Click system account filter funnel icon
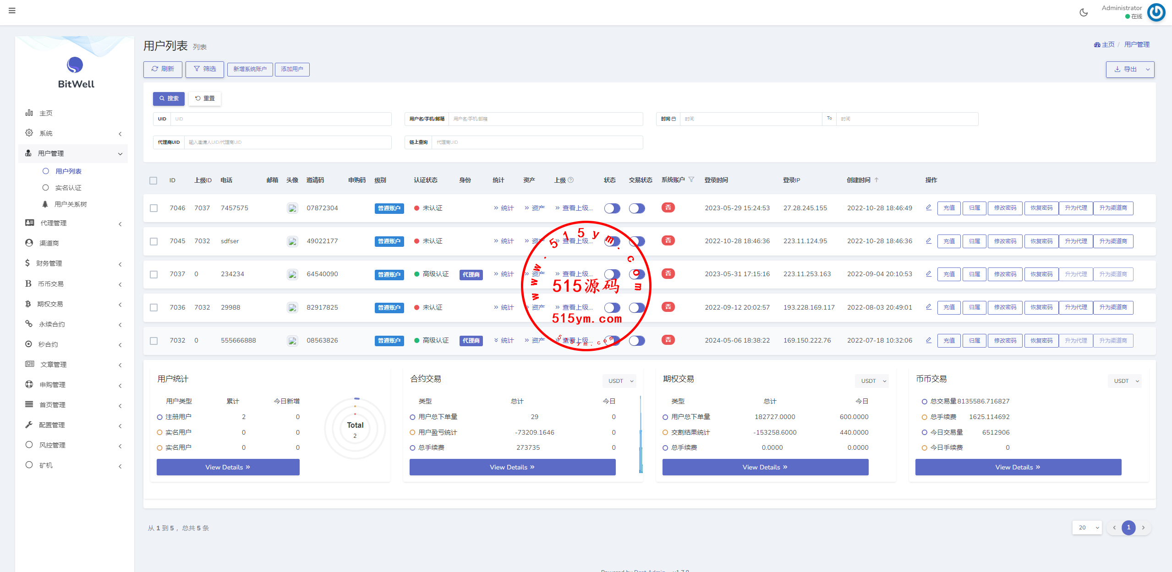Image resolution: width=1172 pixels, height=572 pixels. point(691,180)
